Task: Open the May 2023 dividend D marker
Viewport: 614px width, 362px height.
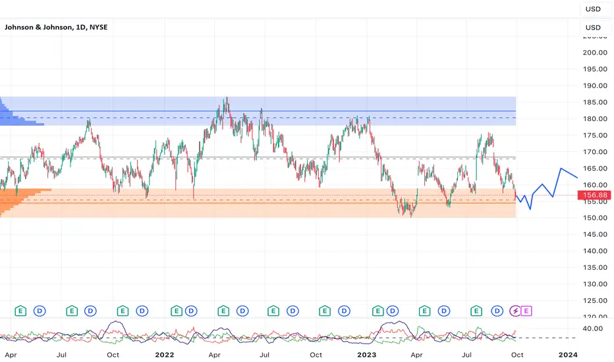Action: coord(443,311)
